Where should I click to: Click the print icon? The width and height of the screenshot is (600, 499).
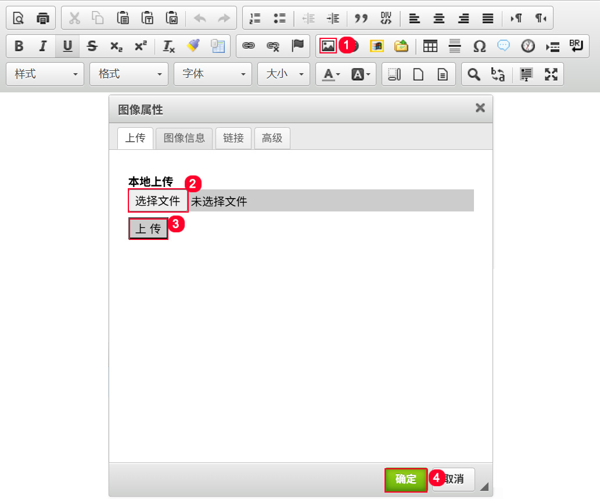point(43,18)
